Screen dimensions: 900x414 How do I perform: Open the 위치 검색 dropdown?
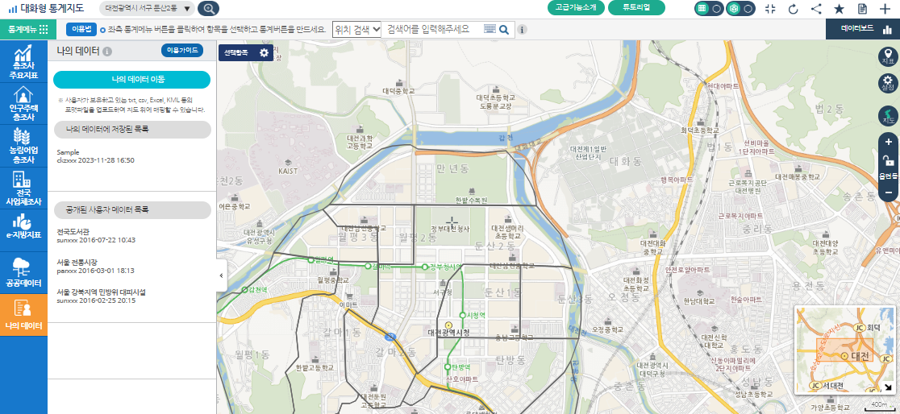point(356,29)
